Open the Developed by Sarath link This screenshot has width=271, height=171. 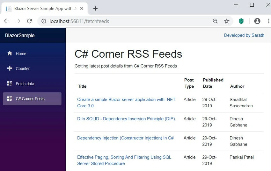(244, 35)
